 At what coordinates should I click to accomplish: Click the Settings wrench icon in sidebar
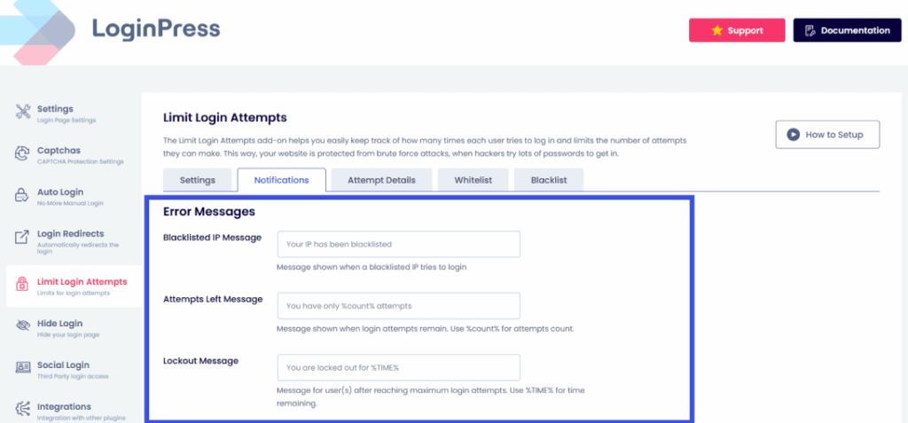tap(23, 113)
